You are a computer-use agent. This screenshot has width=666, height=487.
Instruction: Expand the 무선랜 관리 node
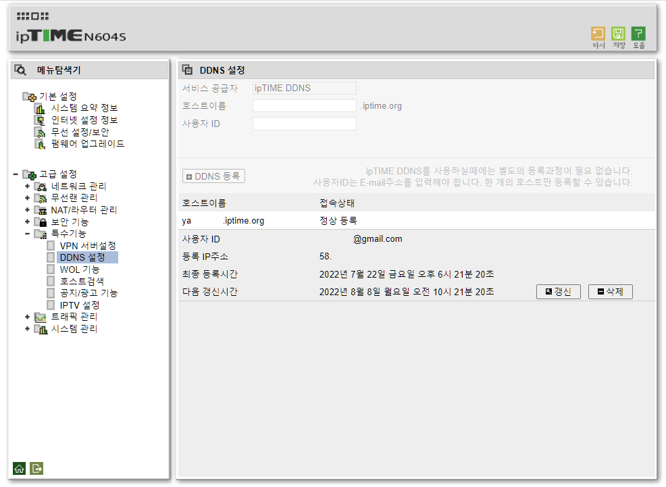click(x=27, y=199)
